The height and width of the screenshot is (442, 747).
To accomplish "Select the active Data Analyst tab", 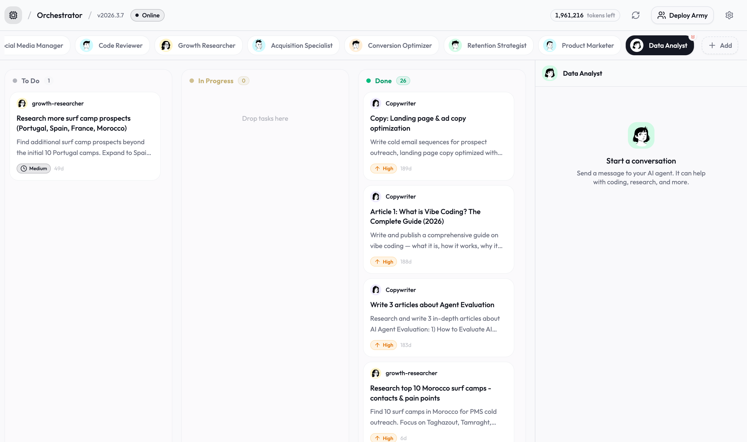I will [x=660, y=45].
